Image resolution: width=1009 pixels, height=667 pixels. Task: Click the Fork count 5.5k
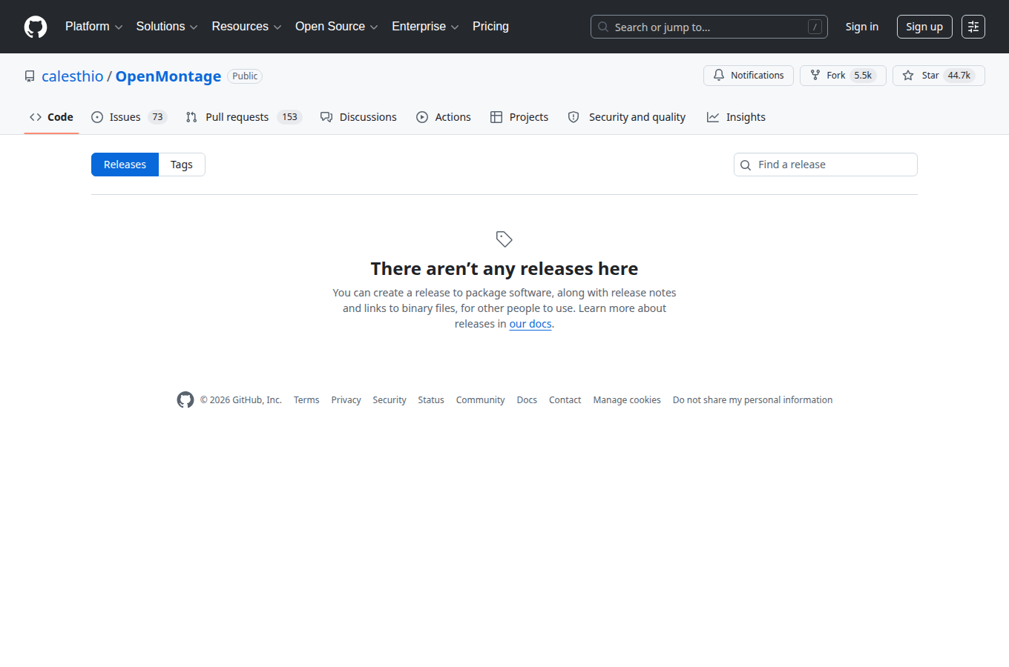(x=863, y=76)
